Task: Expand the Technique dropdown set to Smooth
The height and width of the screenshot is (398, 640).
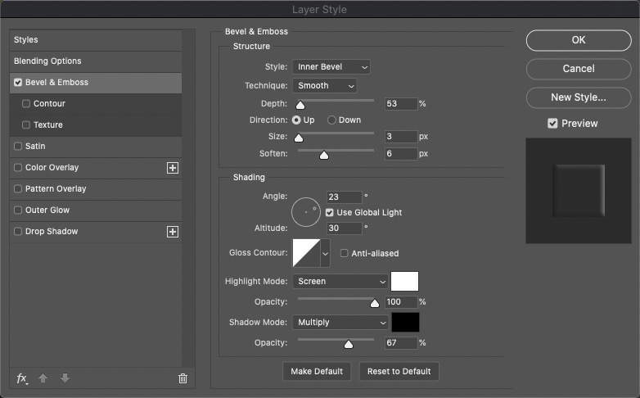Action: coord(325,86)
